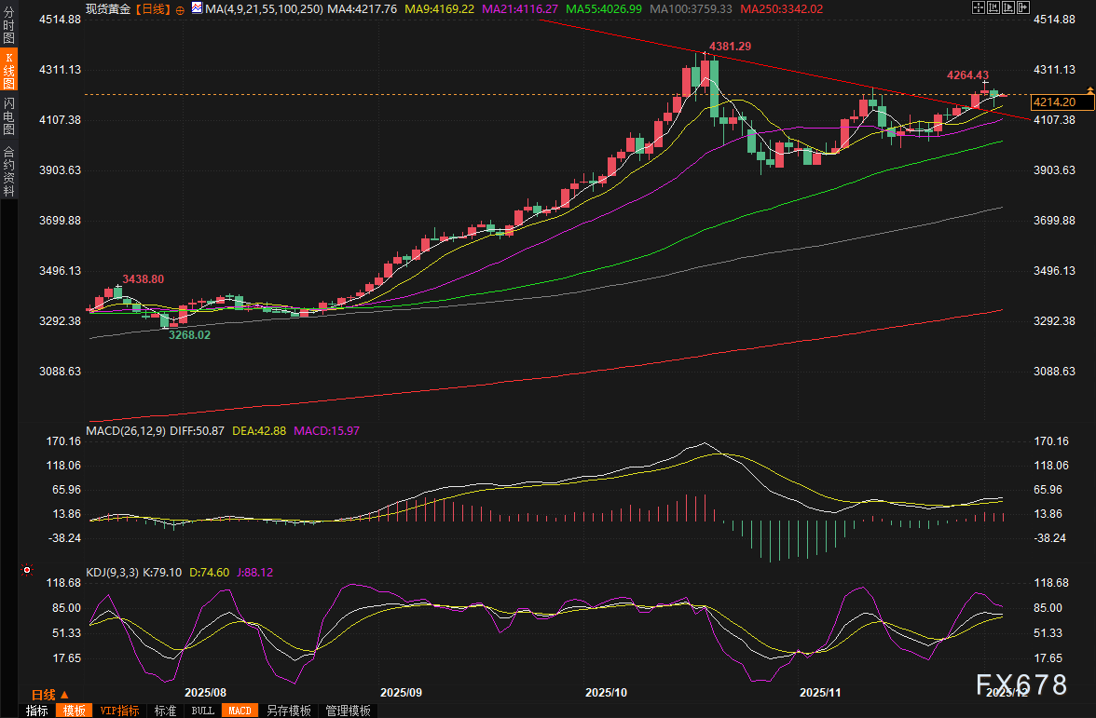Viewport: 1096px width, 718px height.
Task: Click the crosshair icon beside 日线 title
Action: (180, 8)
